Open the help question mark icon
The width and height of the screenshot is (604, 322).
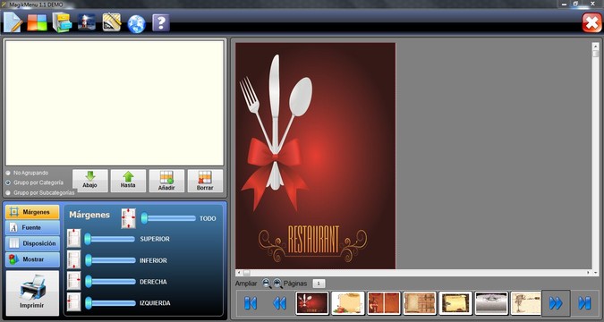(x=161, y=22)
